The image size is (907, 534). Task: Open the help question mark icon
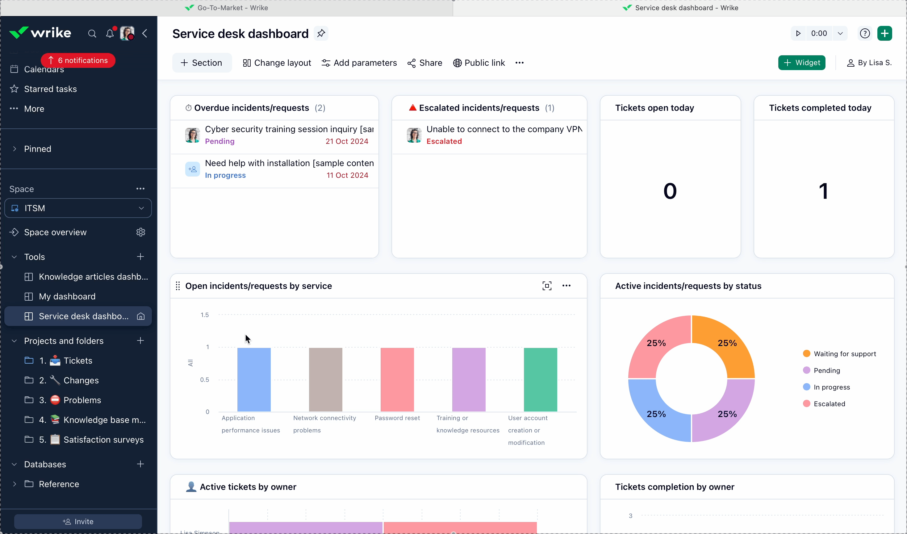[x=864, y=33]
